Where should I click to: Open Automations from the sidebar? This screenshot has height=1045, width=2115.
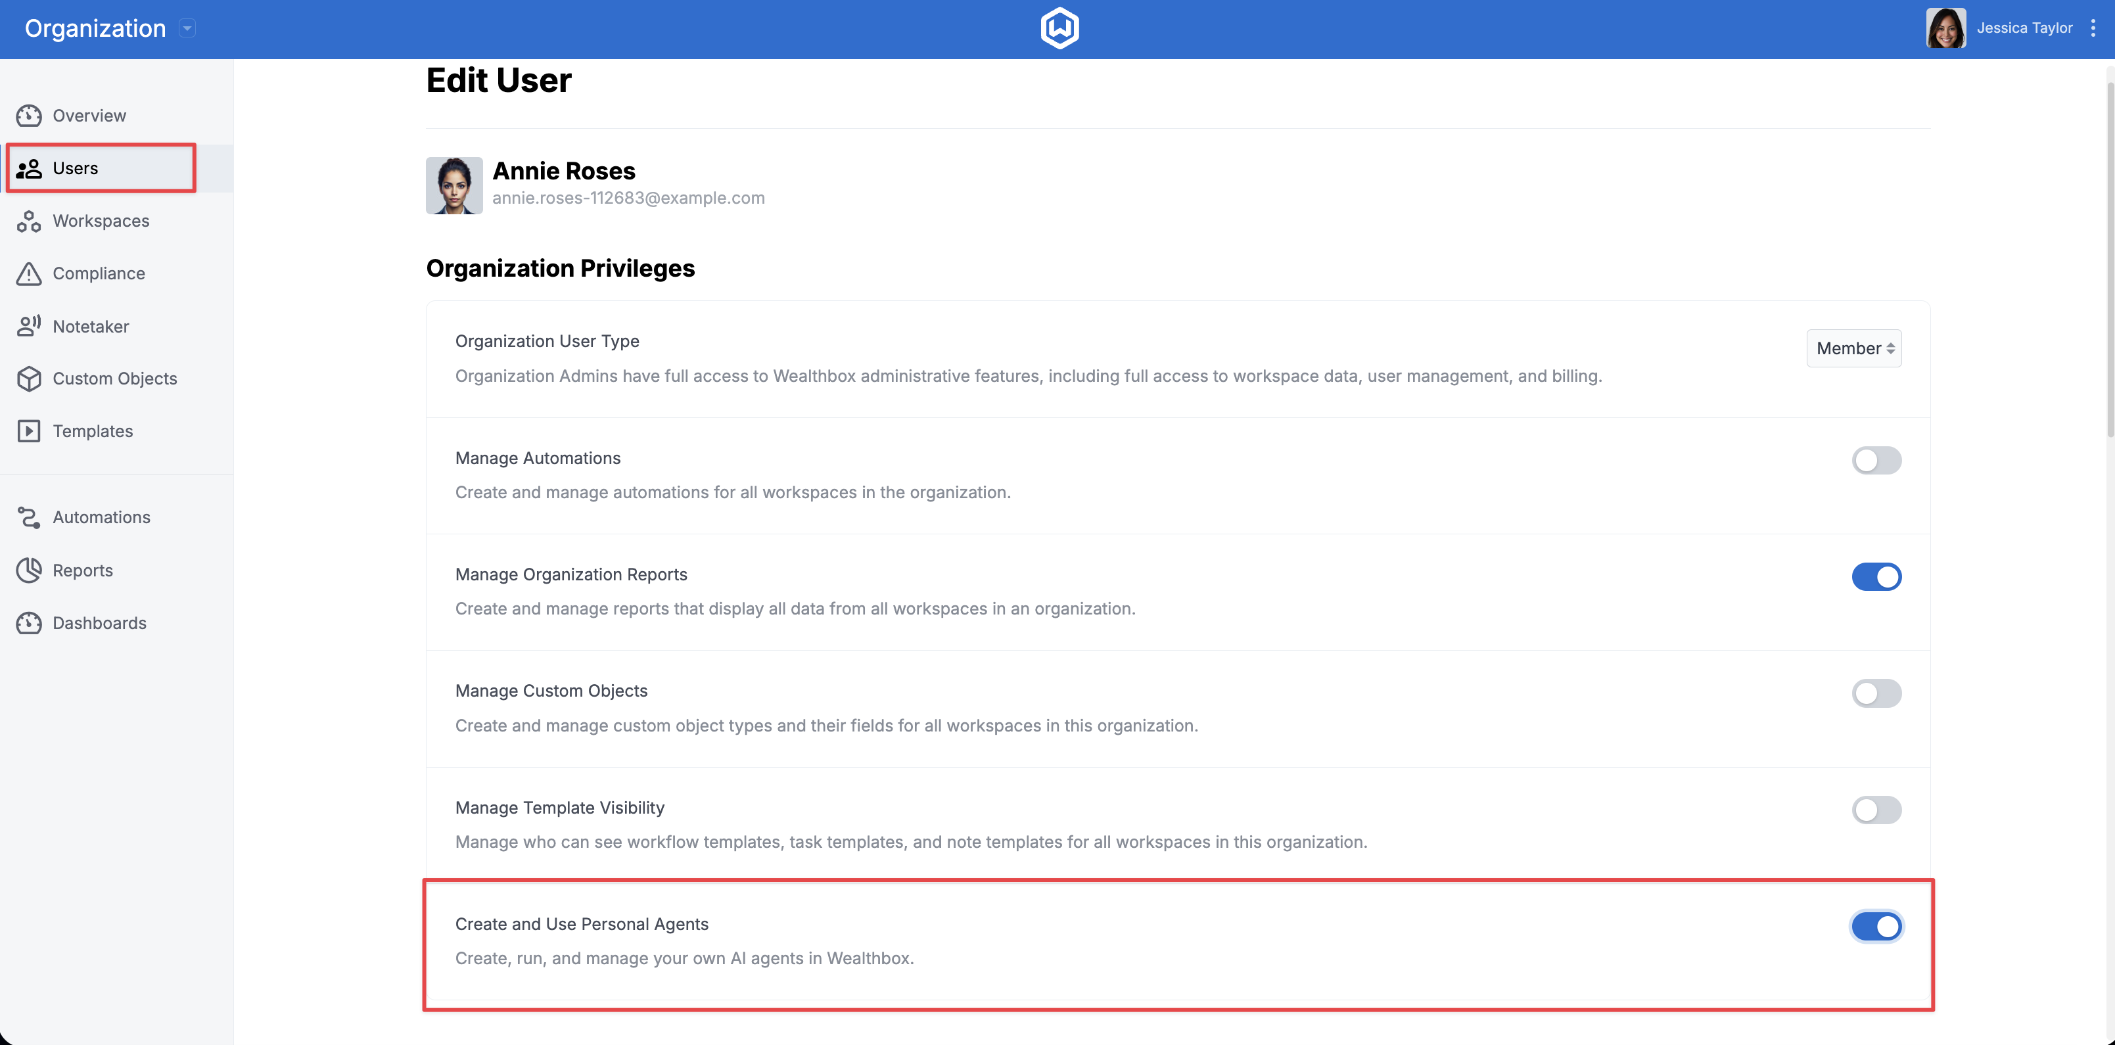click(x=116, y=517)
